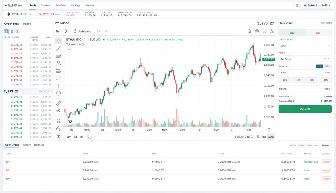Redo the chart action
Image resolution: width=336 pixels, height=193 pixels.
click(106, 31)
